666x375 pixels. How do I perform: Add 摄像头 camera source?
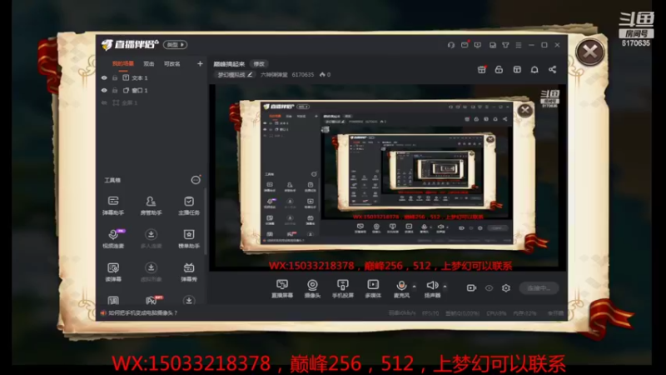(x=312, y=288)
